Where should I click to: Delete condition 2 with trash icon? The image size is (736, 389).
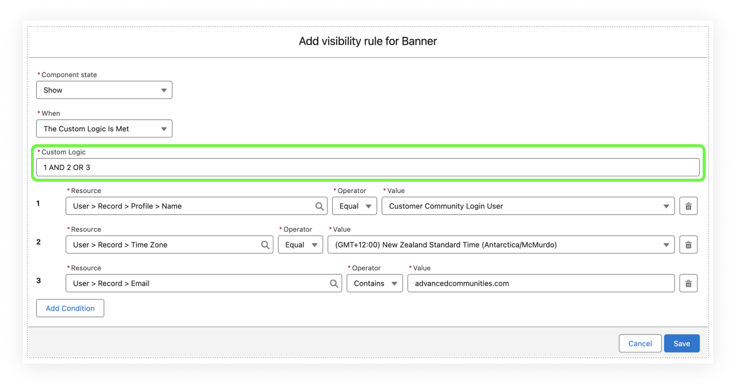[x=688, y=245]
